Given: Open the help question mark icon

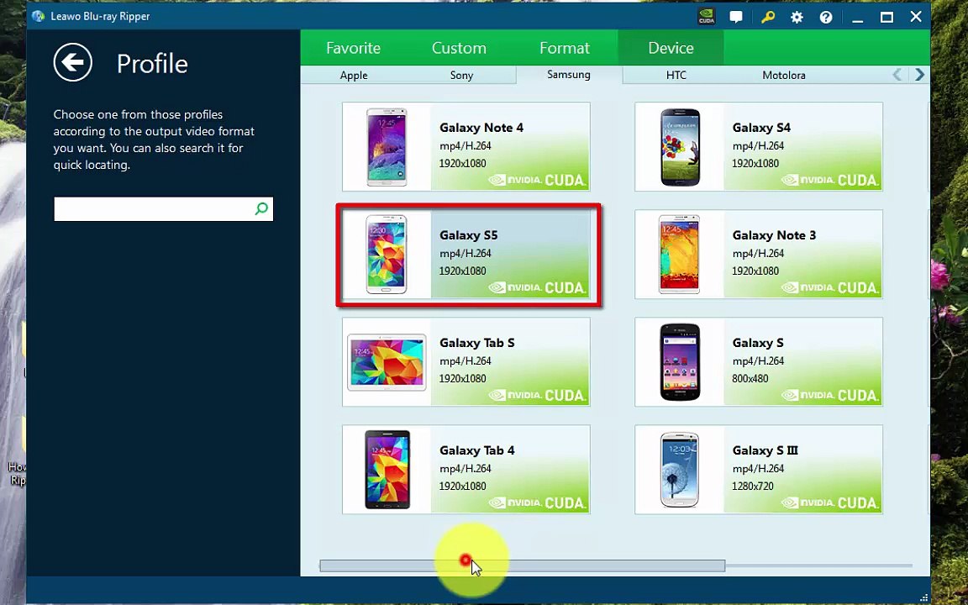Looking at the screenshot, I should pyautogui.click(x=826, y=18).
